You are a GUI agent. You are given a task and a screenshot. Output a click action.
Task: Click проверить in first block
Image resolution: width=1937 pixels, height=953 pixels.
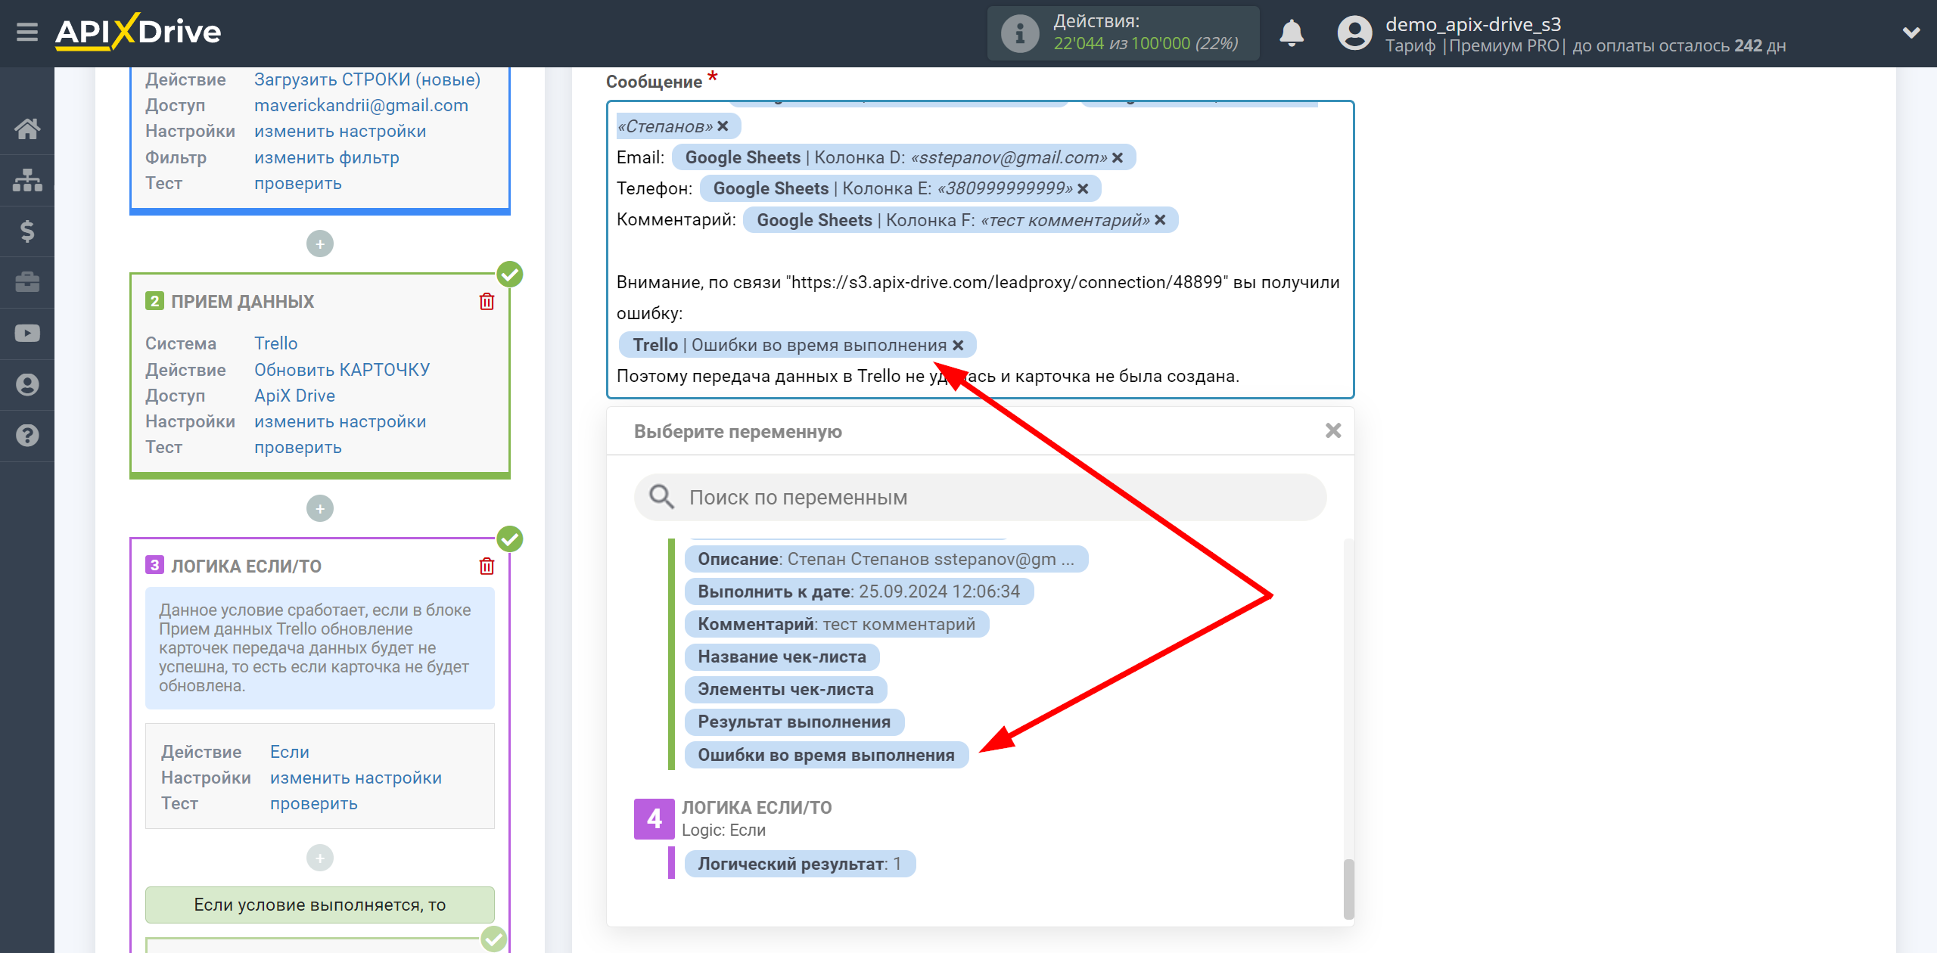pyautogui.click(x=297, y=183)
